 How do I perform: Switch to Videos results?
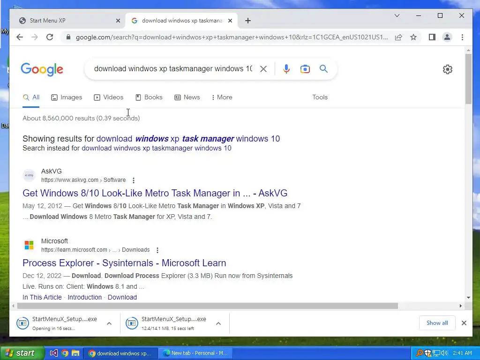point(108,97)
